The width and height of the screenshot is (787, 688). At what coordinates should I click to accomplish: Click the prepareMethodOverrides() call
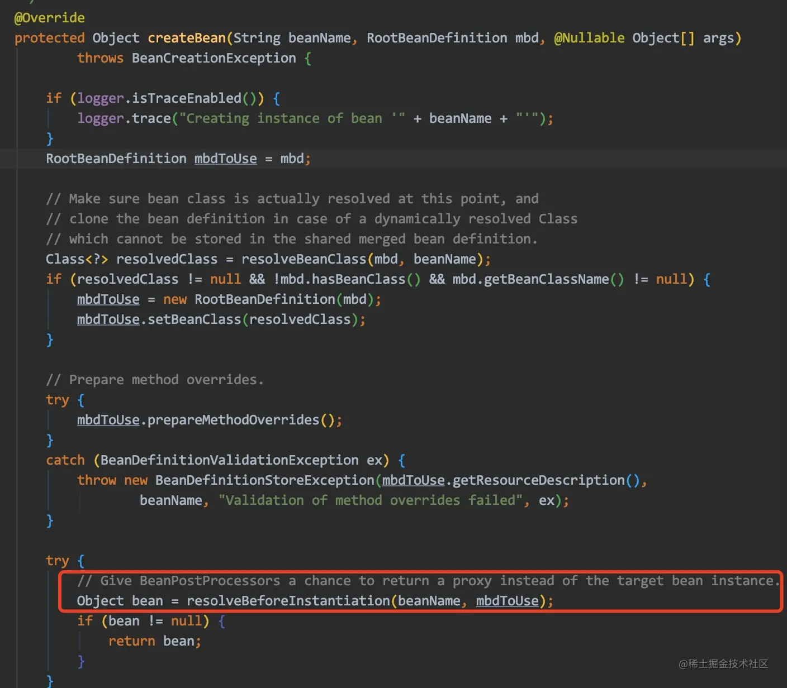click(241, 420)
